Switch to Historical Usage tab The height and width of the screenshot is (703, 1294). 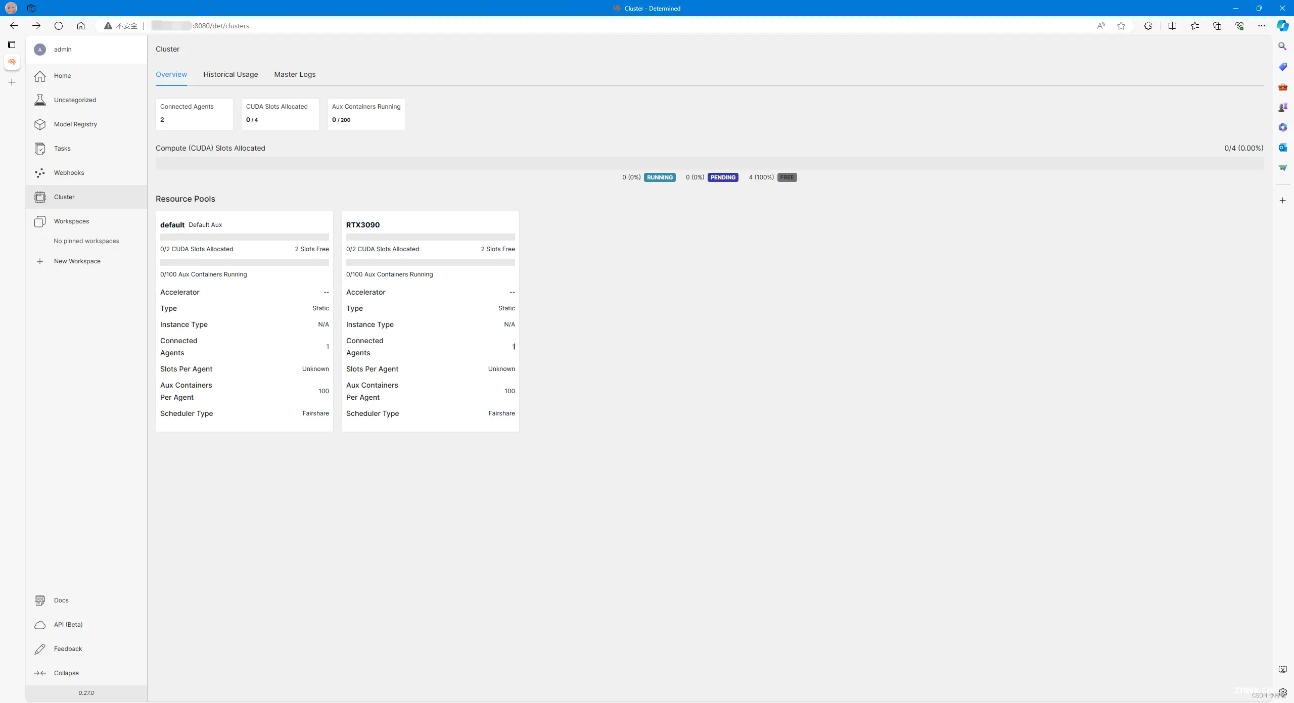pyautogui.click(x=230, y=74)
